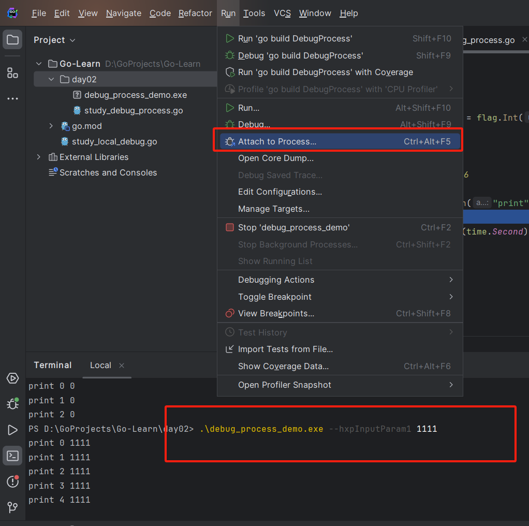This screenshot has height=526, width=529.
Task: Open the Structure view
Action: point(12,73)
